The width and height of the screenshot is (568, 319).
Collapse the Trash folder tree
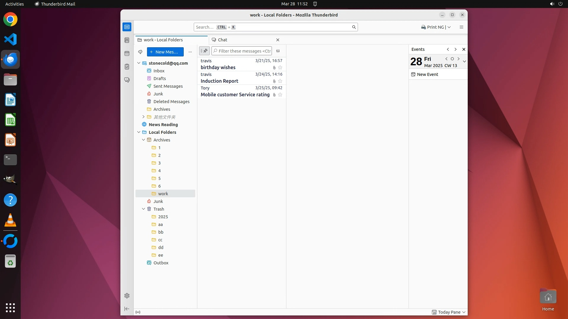[143, 209]
